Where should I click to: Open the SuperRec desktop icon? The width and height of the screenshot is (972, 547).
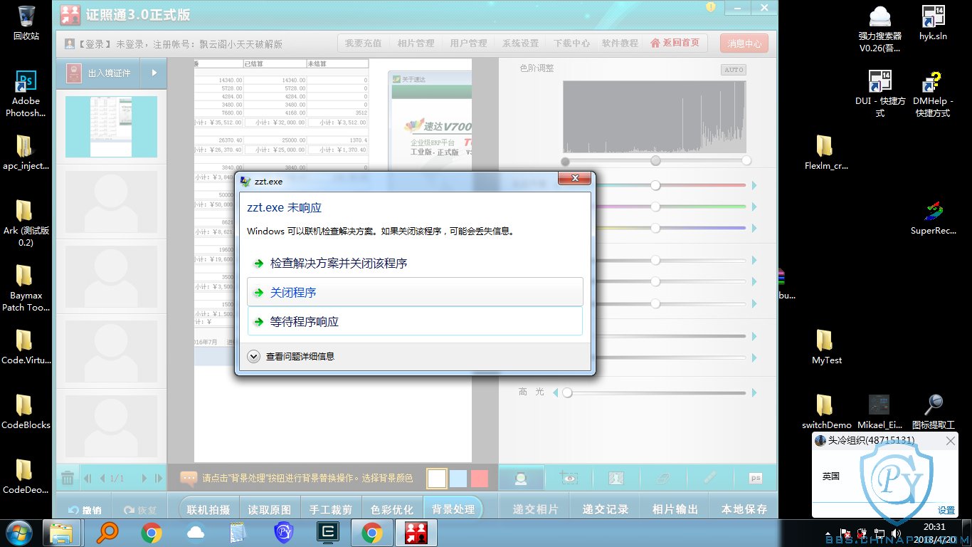point(933,219)
